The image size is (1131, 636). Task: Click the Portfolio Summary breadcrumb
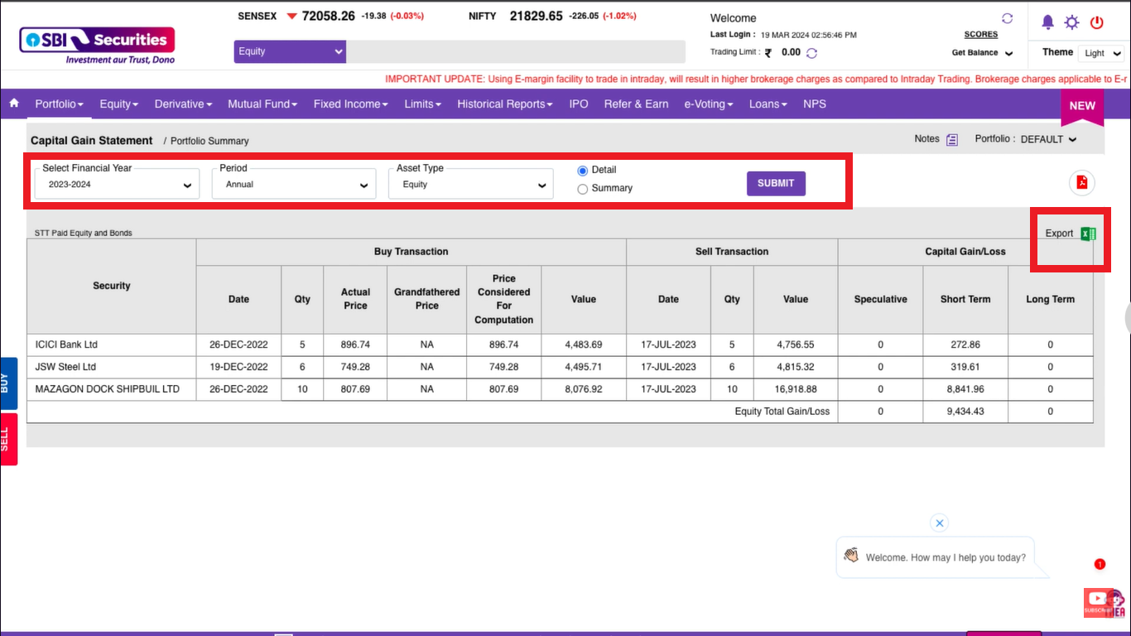tap(209, 141)
